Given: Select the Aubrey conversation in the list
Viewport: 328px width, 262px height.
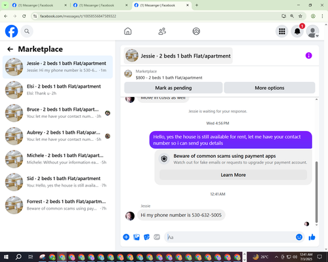Looking at the screenshot, I should point(58,136).
